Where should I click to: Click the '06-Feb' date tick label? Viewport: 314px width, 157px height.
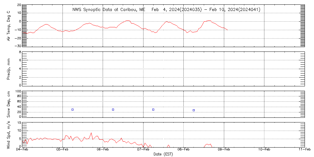[x=103, y=150]
